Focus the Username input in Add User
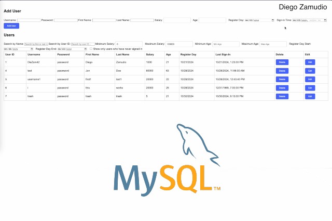332x221 pixels. coord(29,20)
